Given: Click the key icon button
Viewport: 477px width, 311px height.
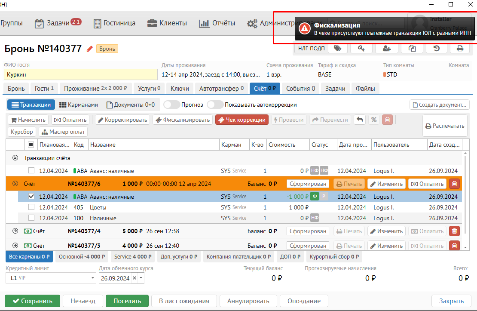Looking at the screenshot, I should [x=362, y=49].
